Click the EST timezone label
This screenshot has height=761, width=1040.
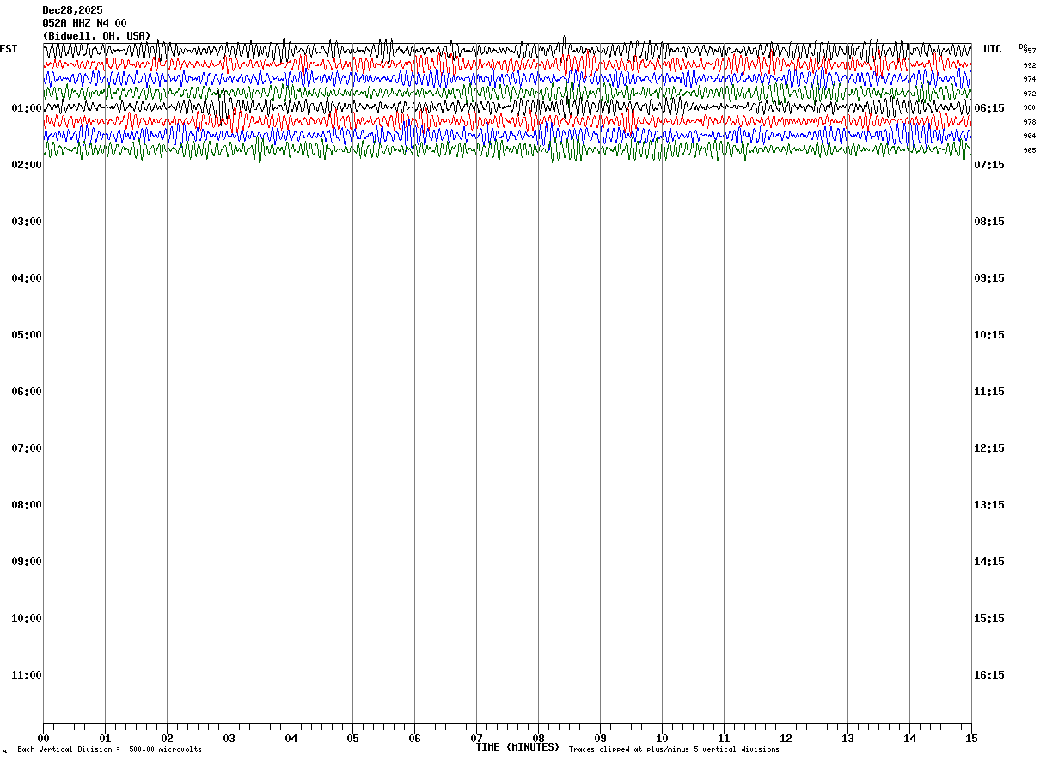(x=9, y=49)
